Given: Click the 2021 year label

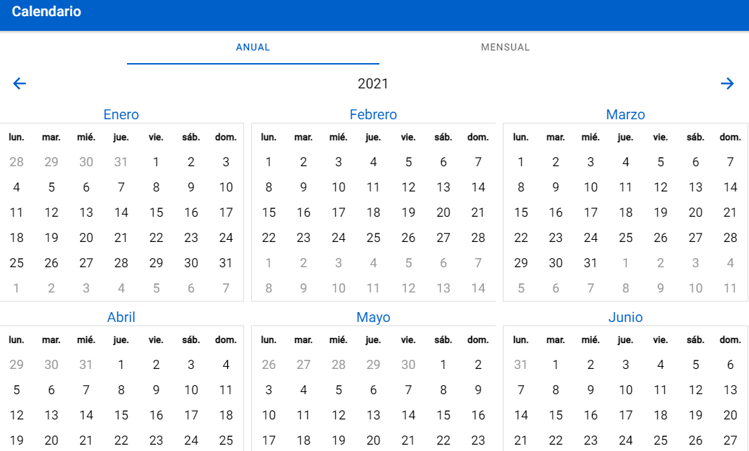Looking at the screenshot, I should (373, 84).
